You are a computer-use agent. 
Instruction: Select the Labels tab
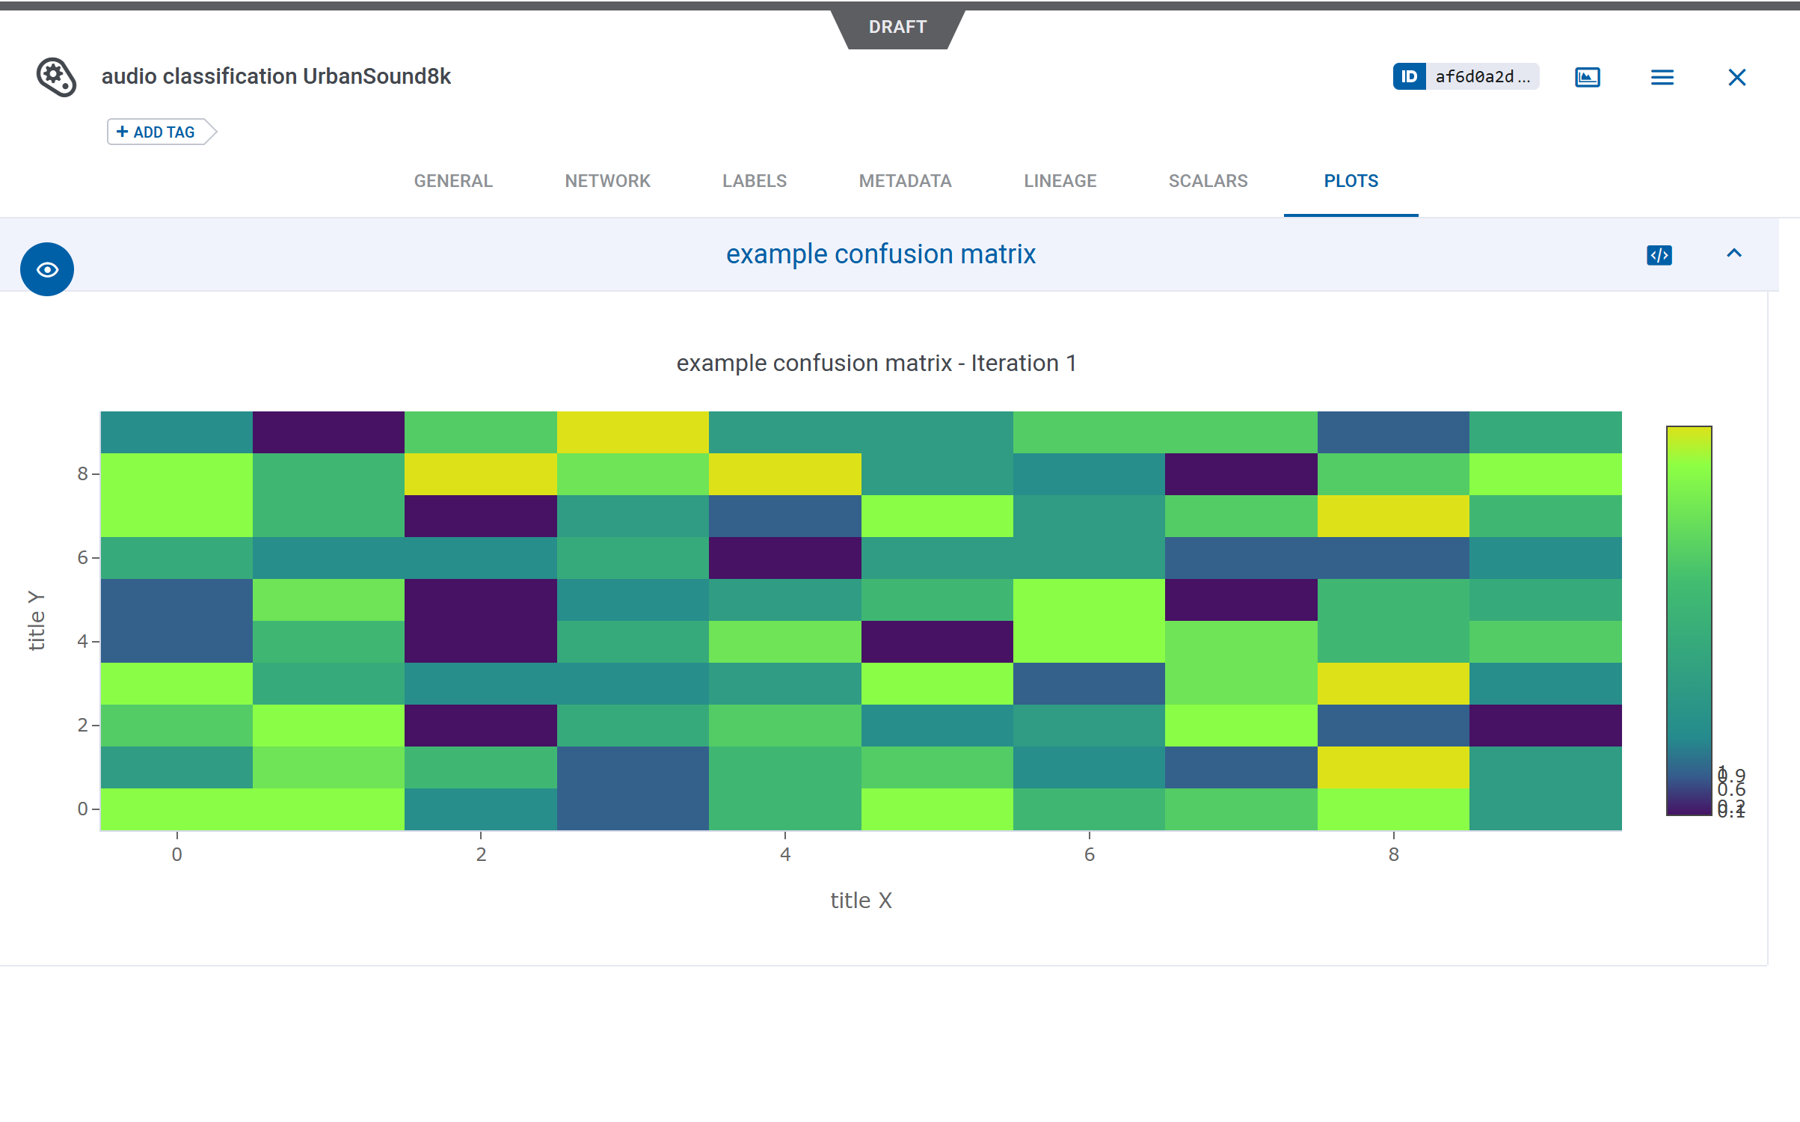click(754, 181)
